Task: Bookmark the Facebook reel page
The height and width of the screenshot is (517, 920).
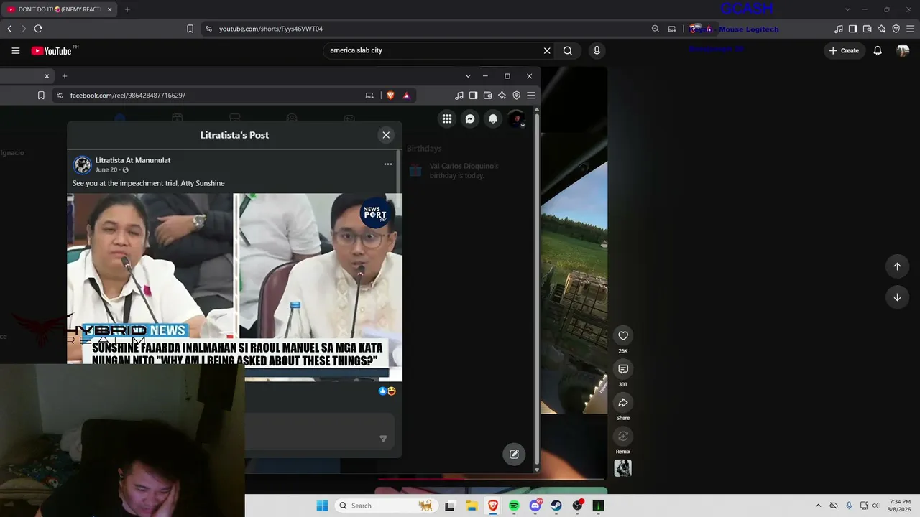Action: click(41, 96)
